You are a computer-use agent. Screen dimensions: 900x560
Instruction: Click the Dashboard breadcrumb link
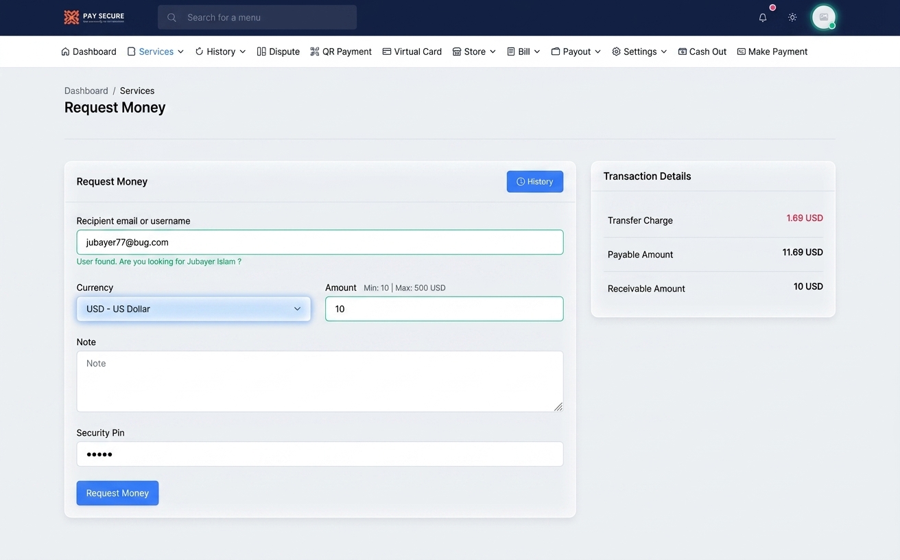coord(86,91)
